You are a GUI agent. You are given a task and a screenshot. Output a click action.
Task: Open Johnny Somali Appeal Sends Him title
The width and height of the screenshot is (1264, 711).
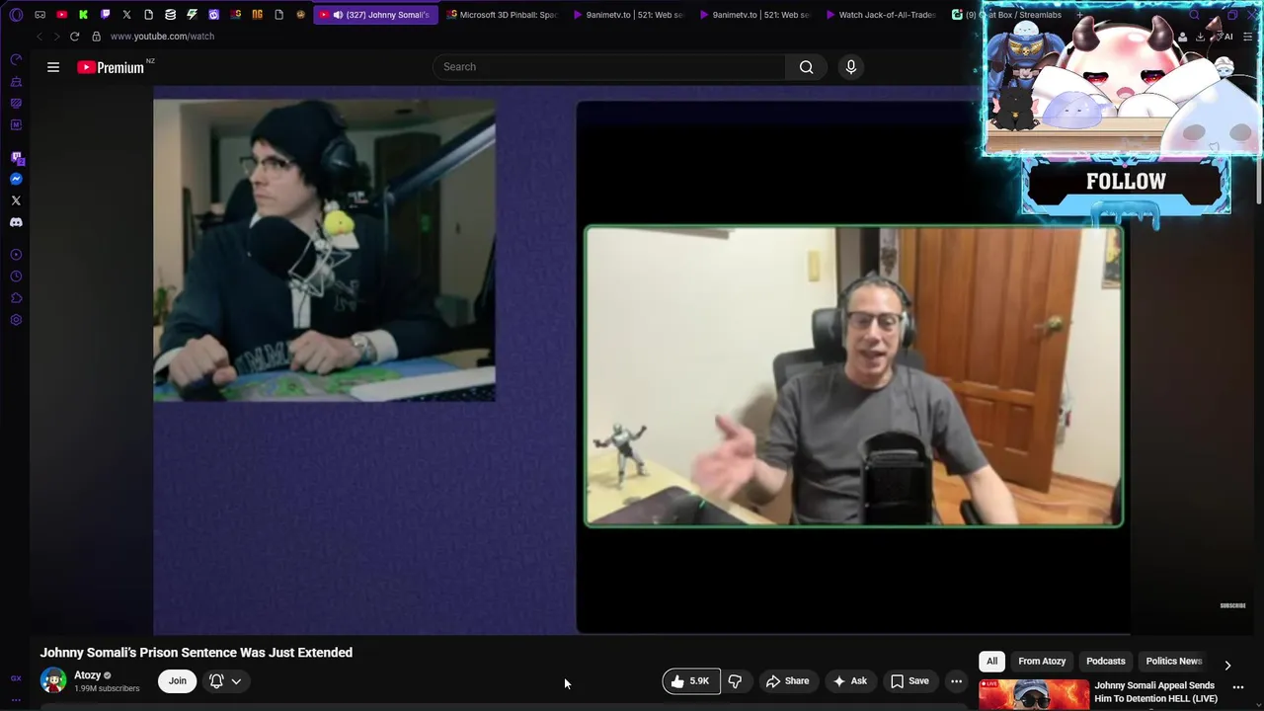point(1154,691)
